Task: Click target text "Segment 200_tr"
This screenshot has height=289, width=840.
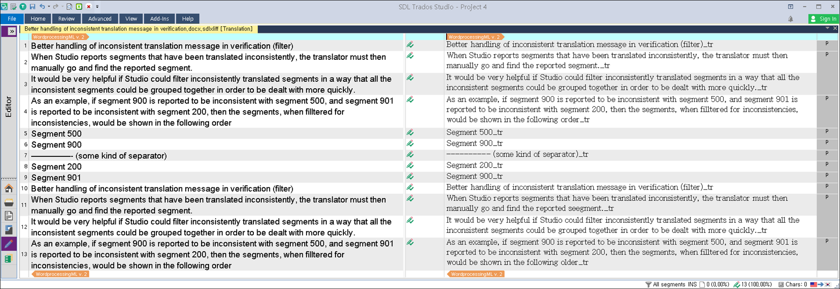Action: [x=474, y=165]
